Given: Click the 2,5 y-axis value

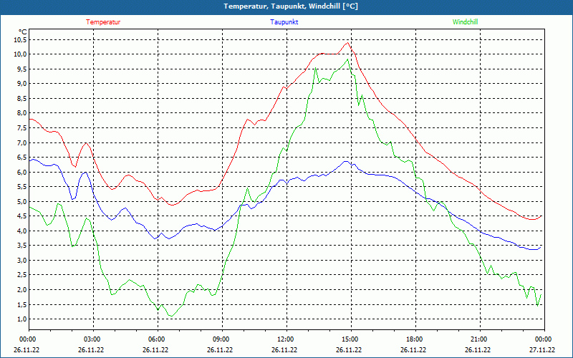Looking at the screenshot, I should pos(22,275).
